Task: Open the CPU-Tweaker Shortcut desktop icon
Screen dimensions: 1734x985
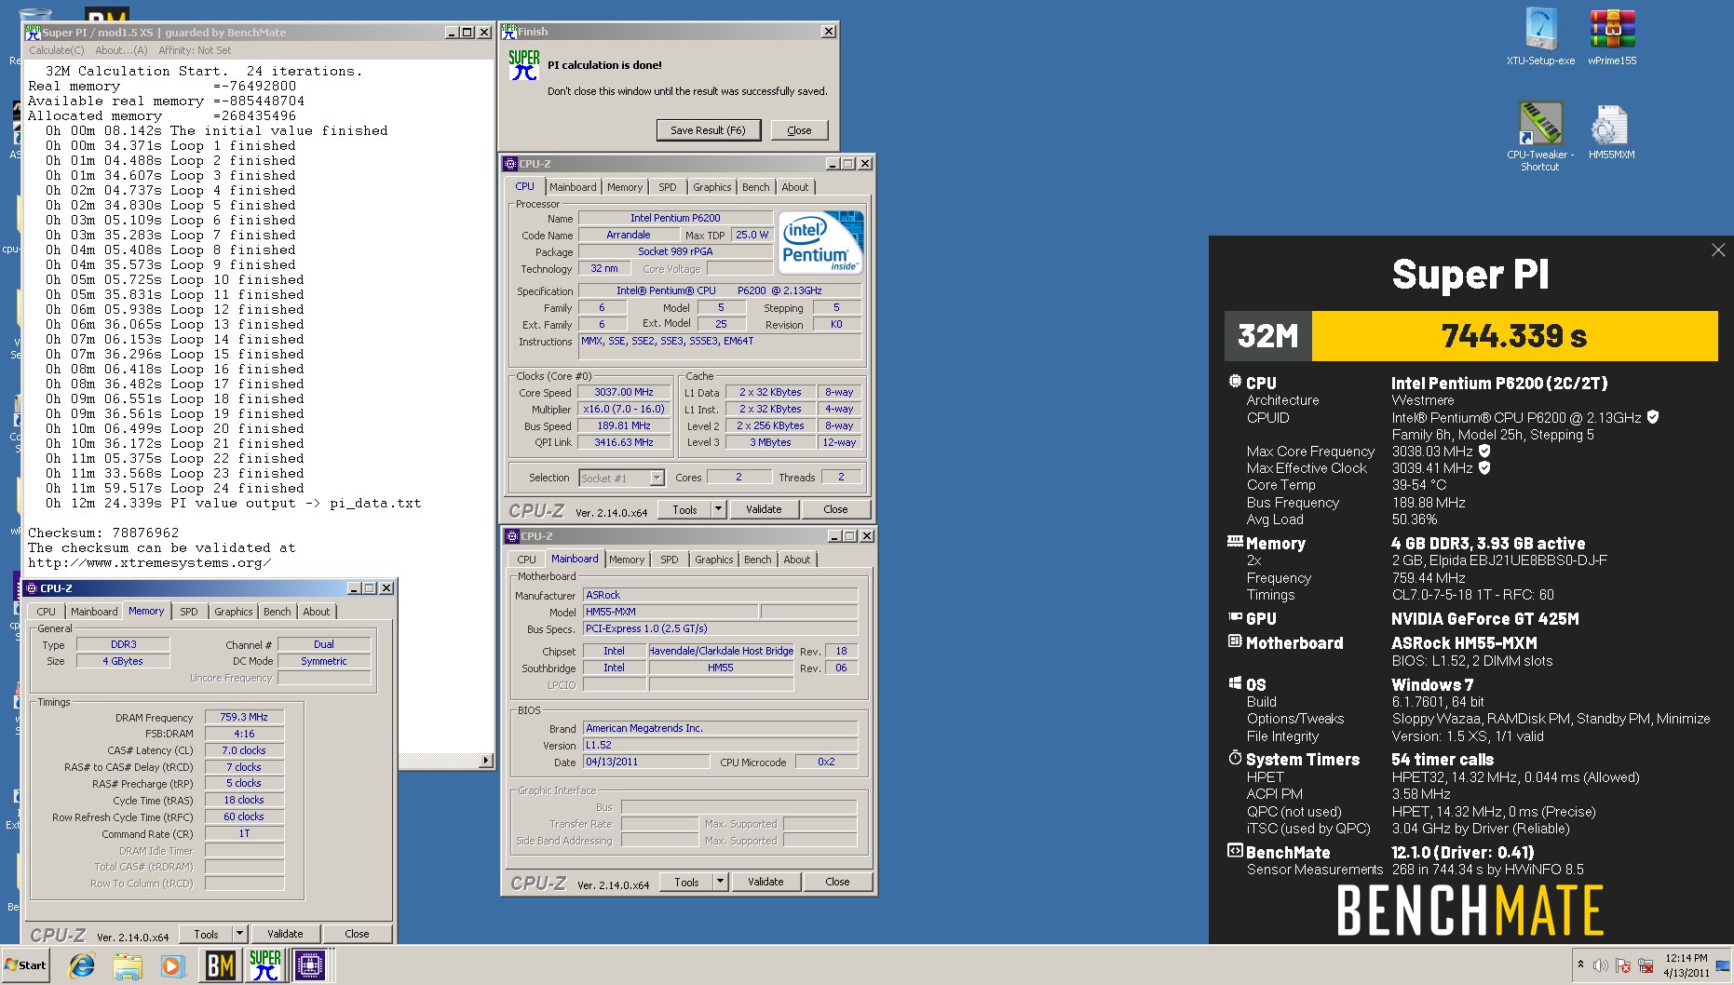Action: [1540, 136]
